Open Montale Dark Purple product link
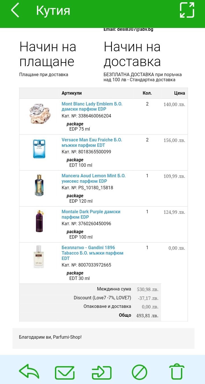The image size is (205, 384). click(91, 214)
